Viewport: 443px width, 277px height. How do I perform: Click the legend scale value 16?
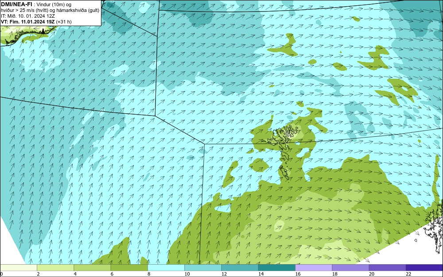(298, 274)
